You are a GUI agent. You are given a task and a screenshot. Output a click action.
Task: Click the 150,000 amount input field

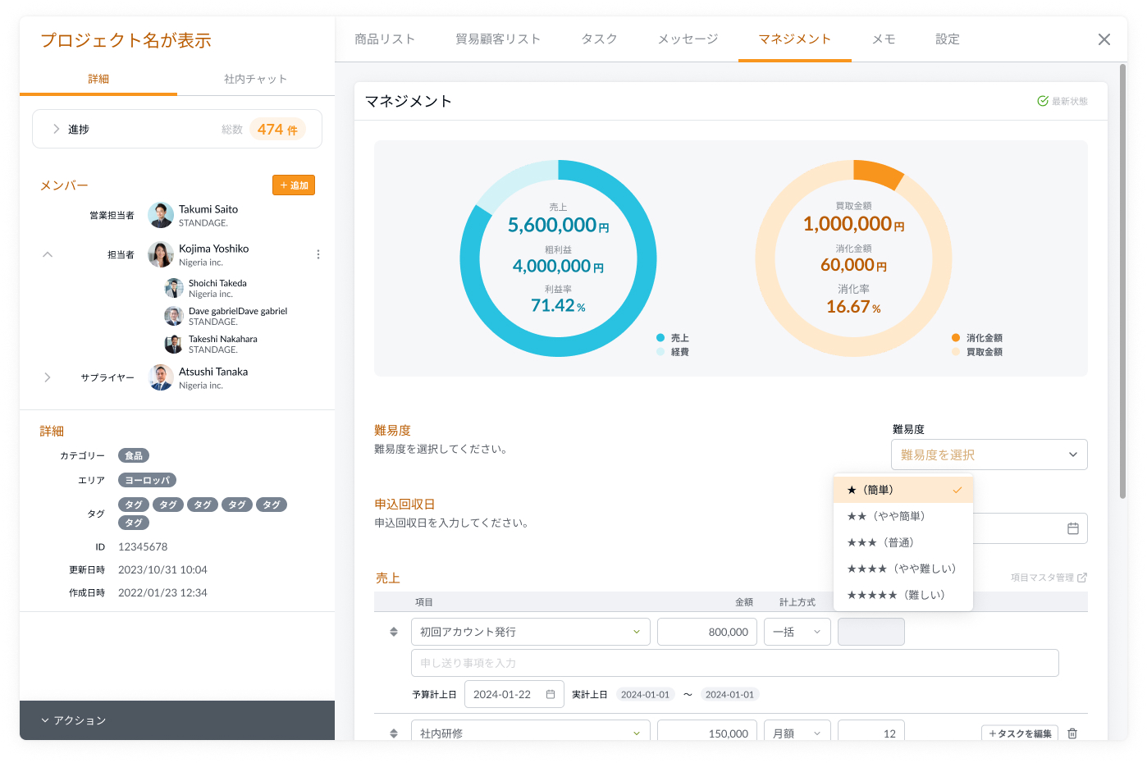click(707, 730)
